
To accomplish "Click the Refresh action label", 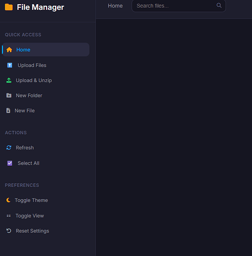I will (x=25, y=147).
